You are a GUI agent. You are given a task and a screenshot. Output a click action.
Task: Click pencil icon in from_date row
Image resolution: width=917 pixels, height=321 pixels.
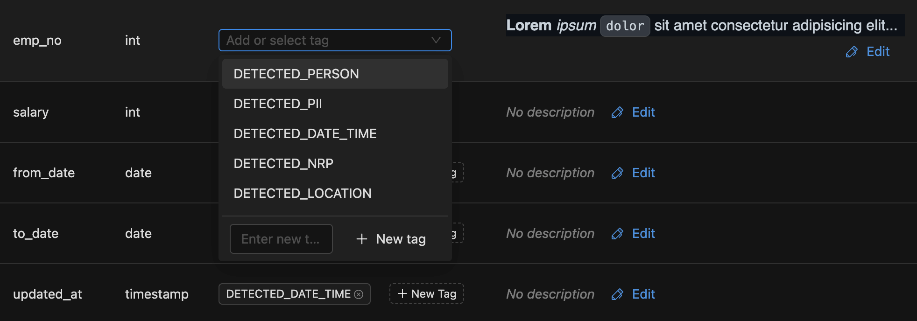coord(617,173)
